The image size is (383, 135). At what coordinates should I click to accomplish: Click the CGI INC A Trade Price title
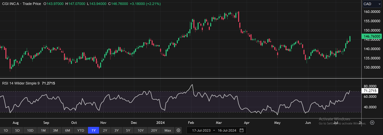coord(21,3)
